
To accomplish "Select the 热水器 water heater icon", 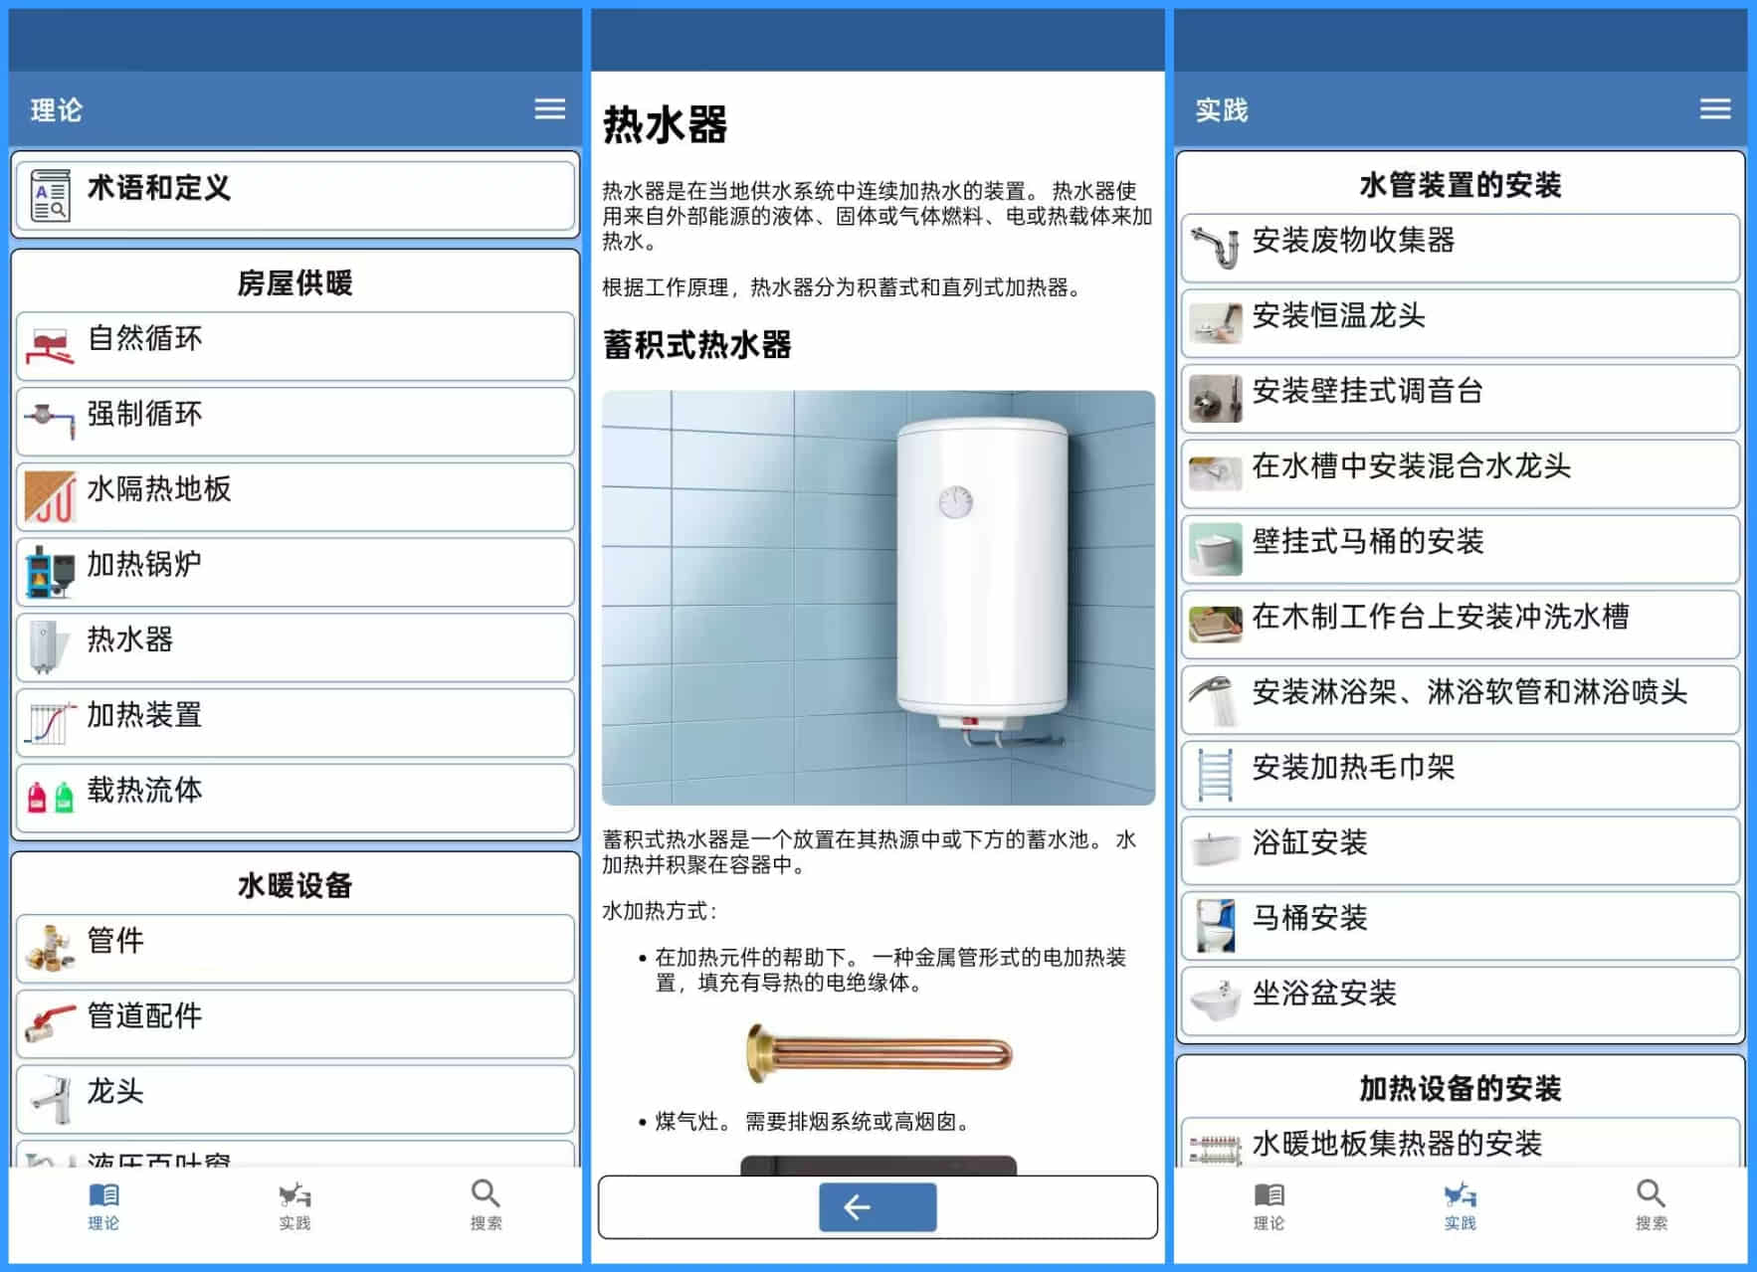I will click(45, 644).
